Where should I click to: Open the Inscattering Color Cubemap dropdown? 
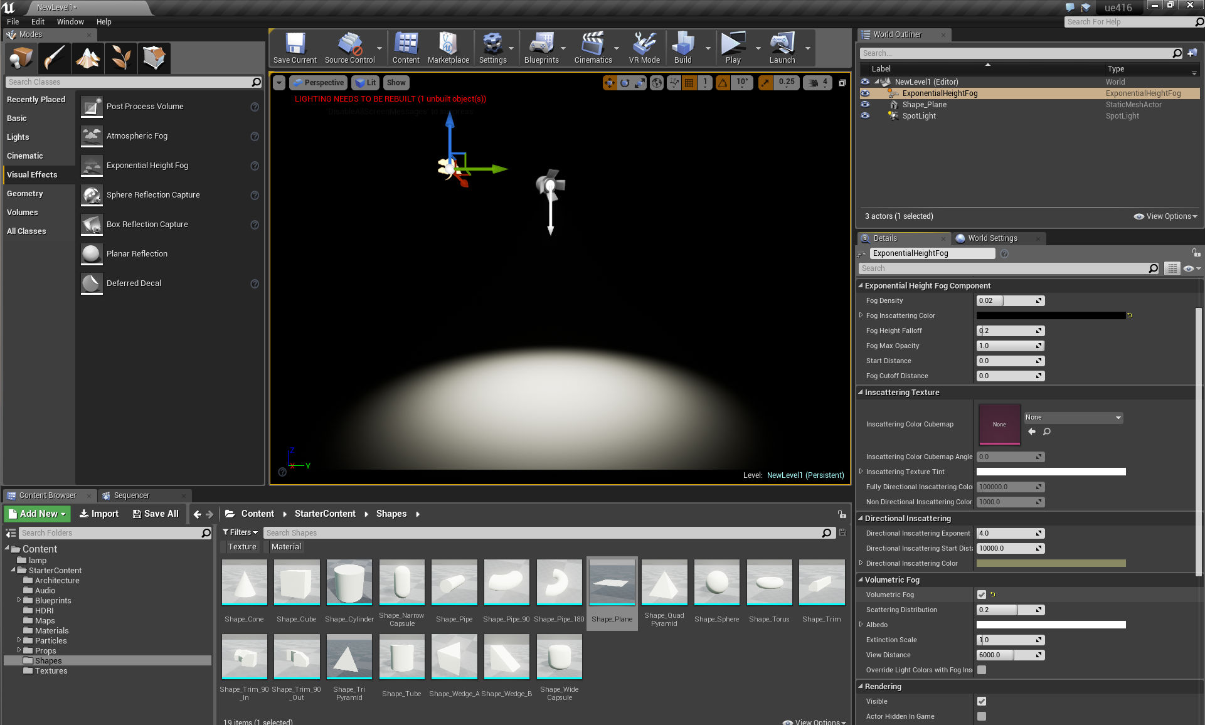pos(1073,418)
